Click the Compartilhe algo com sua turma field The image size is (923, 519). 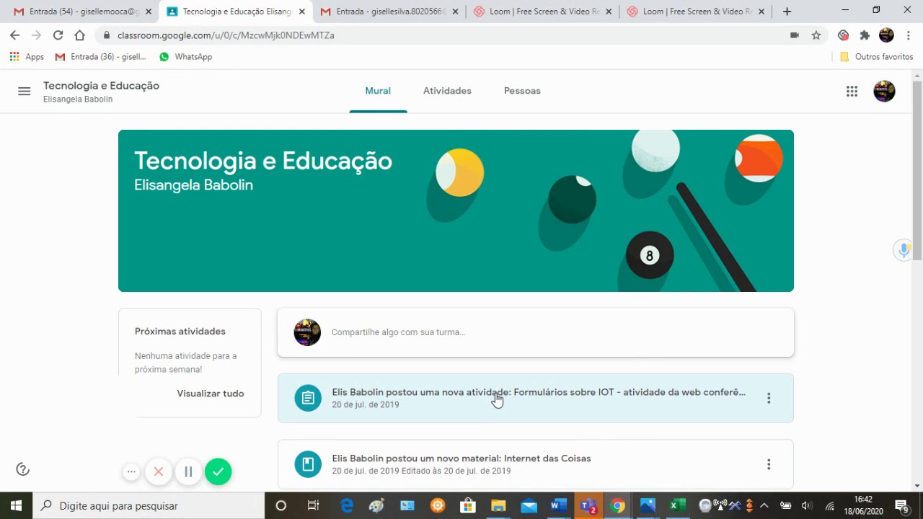click(535, 332)
